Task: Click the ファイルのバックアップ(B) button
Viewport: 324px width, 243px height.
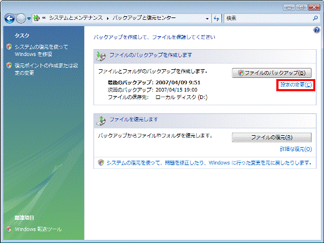Action: click(x=272, y=73)
